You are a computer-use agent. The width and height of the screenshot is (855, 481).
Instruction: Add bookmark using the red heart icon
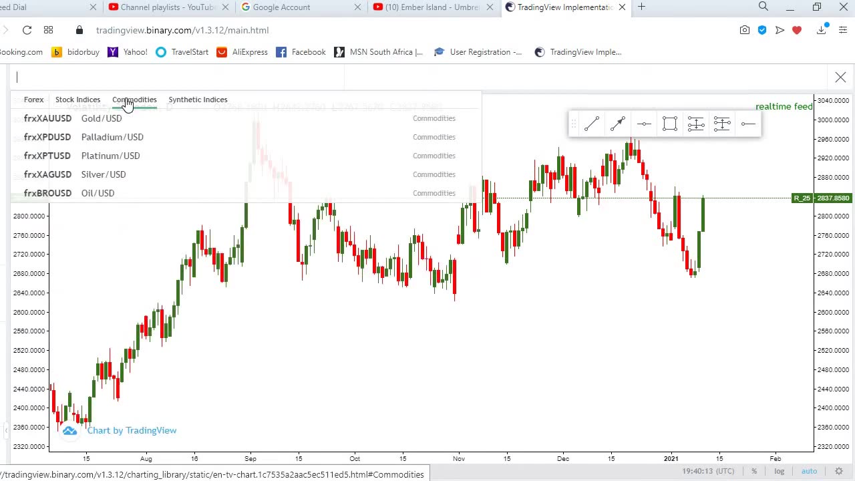(x=797, y=30)
